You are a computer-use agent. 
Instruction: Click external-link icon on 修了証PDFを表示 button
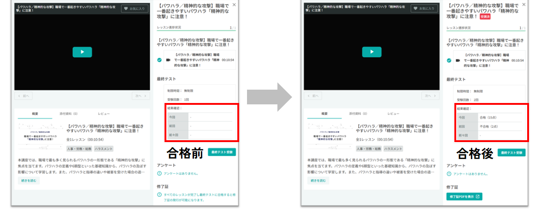[x=477, y=197]
